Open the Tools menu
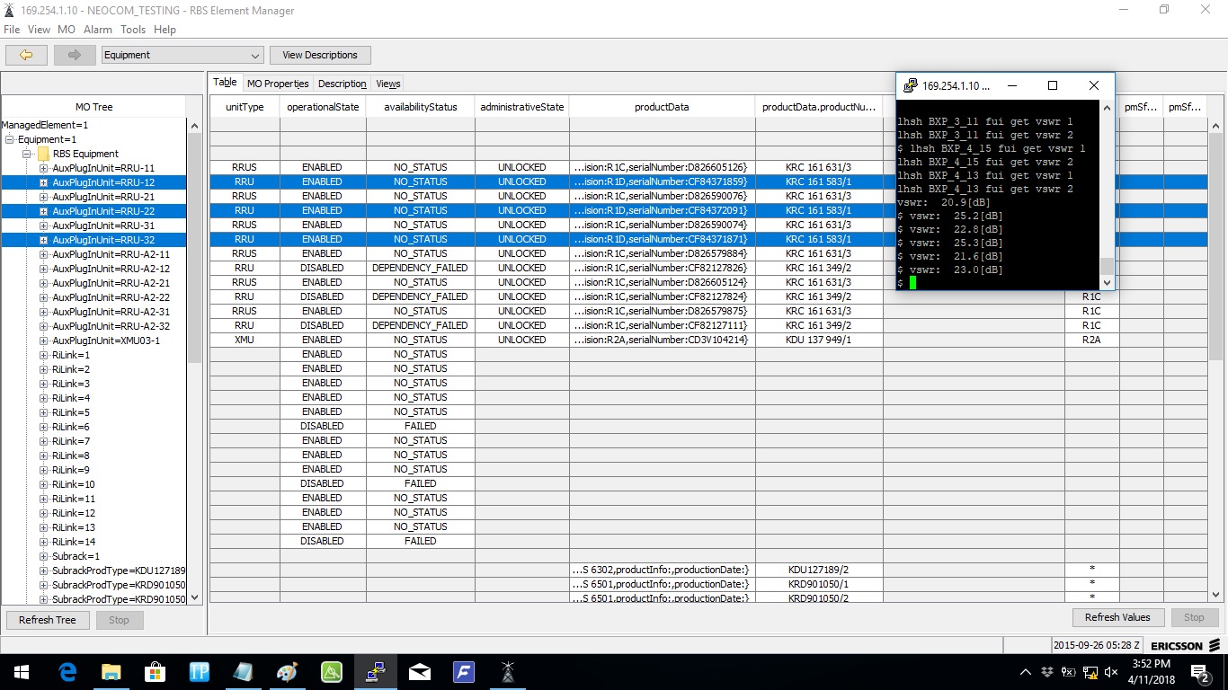 133,30
